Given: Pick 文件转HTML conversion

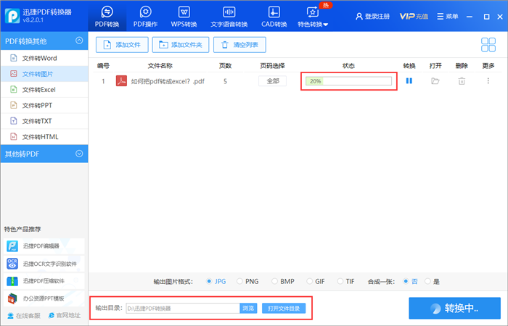Looking at the screenshot, I should (x=44, y=137).
